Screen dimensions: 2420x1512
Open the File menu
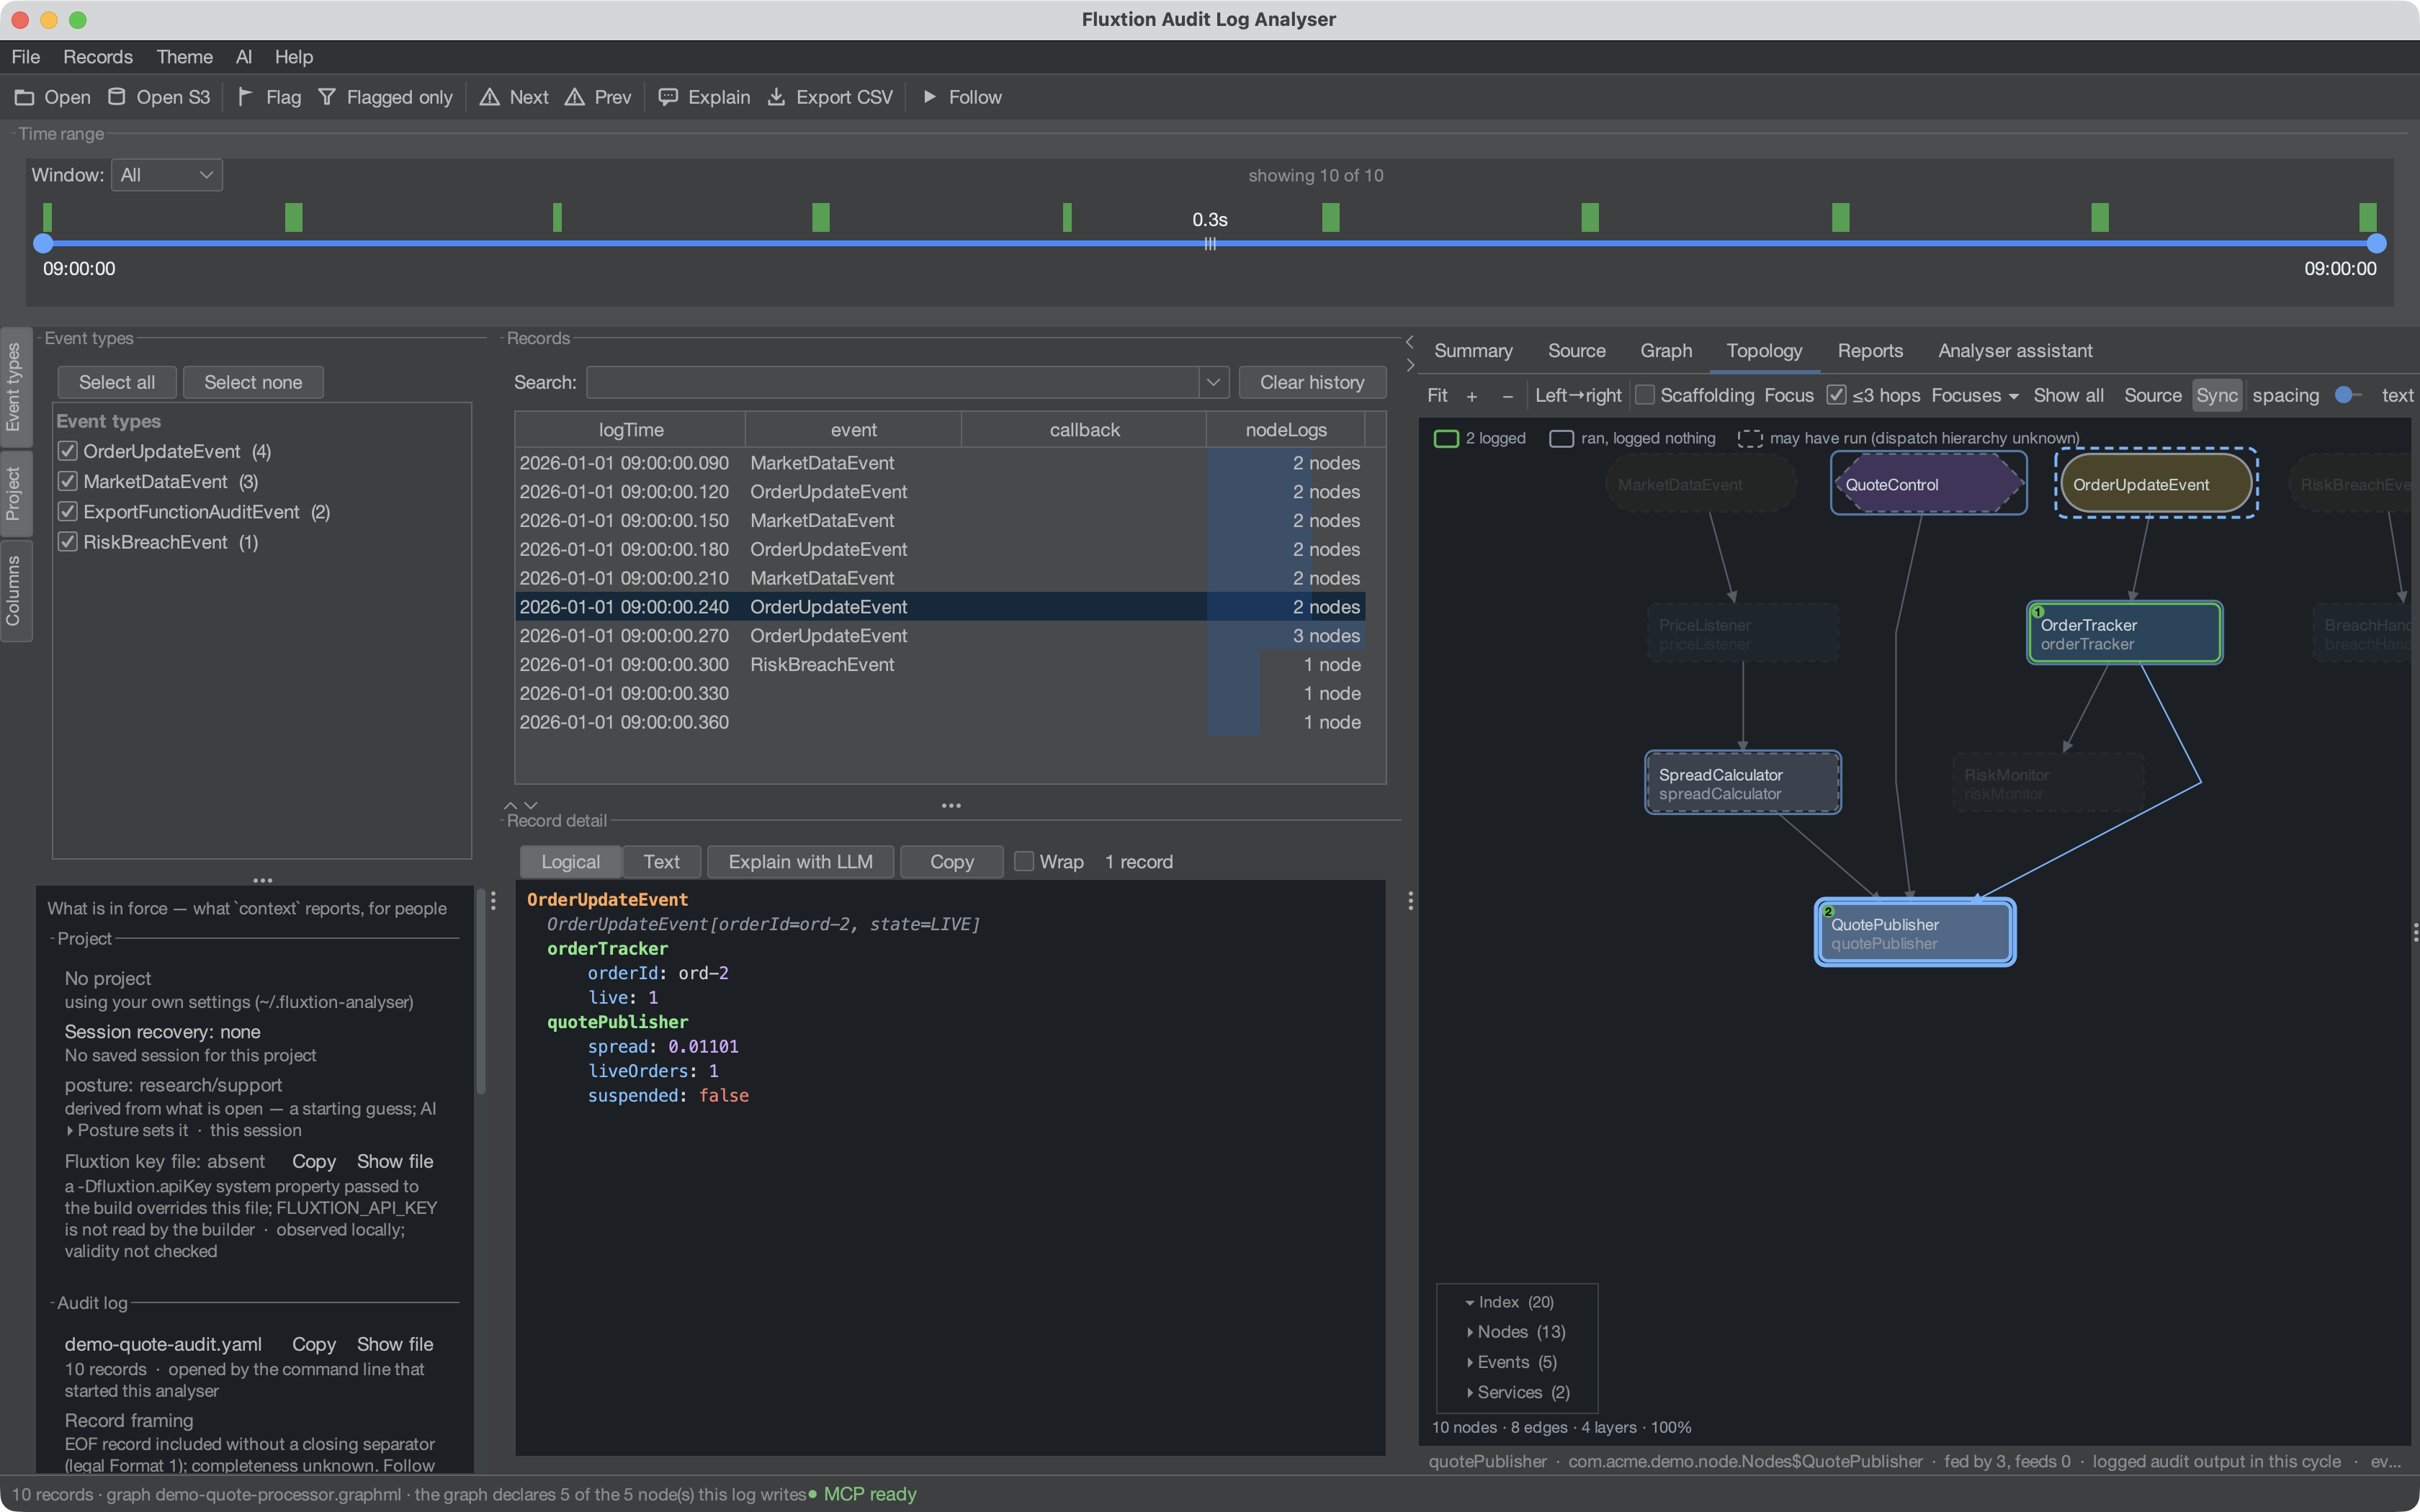coord(25,57)
